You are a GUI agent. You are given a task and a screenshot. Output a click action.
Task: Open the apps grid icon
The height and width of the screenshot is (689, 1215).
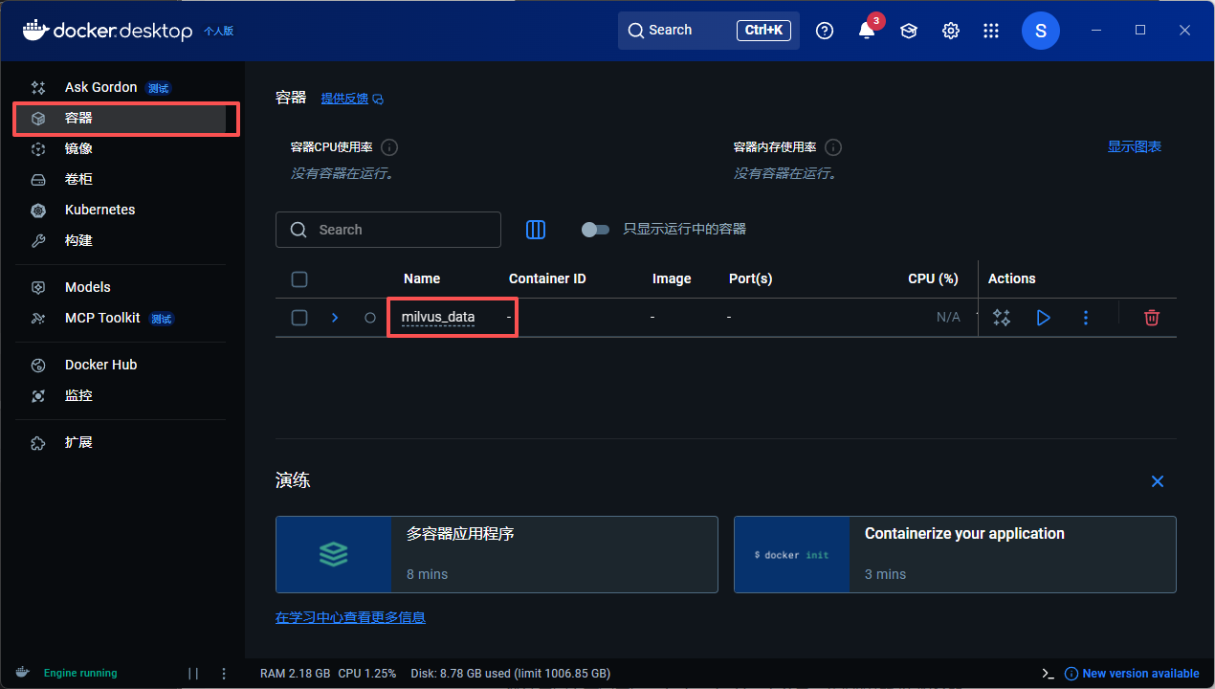tap(991, 31)
